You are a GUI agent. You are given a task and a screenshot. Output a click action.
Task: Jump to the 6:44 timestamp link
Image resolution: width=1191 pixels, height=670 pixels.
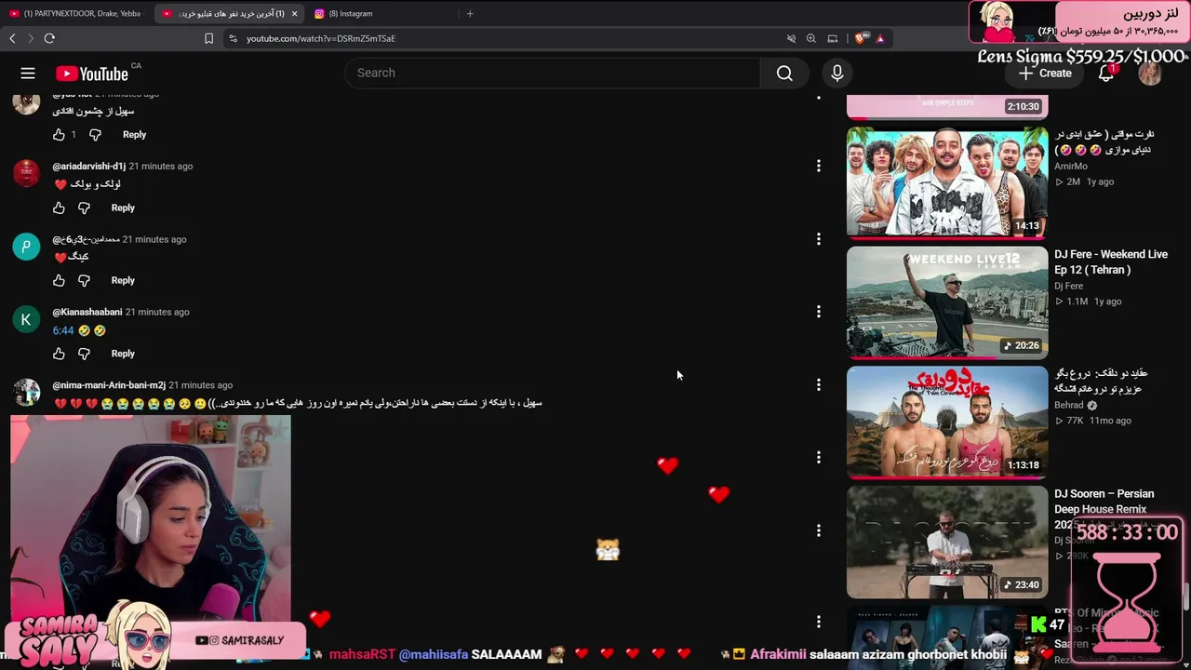63,330
